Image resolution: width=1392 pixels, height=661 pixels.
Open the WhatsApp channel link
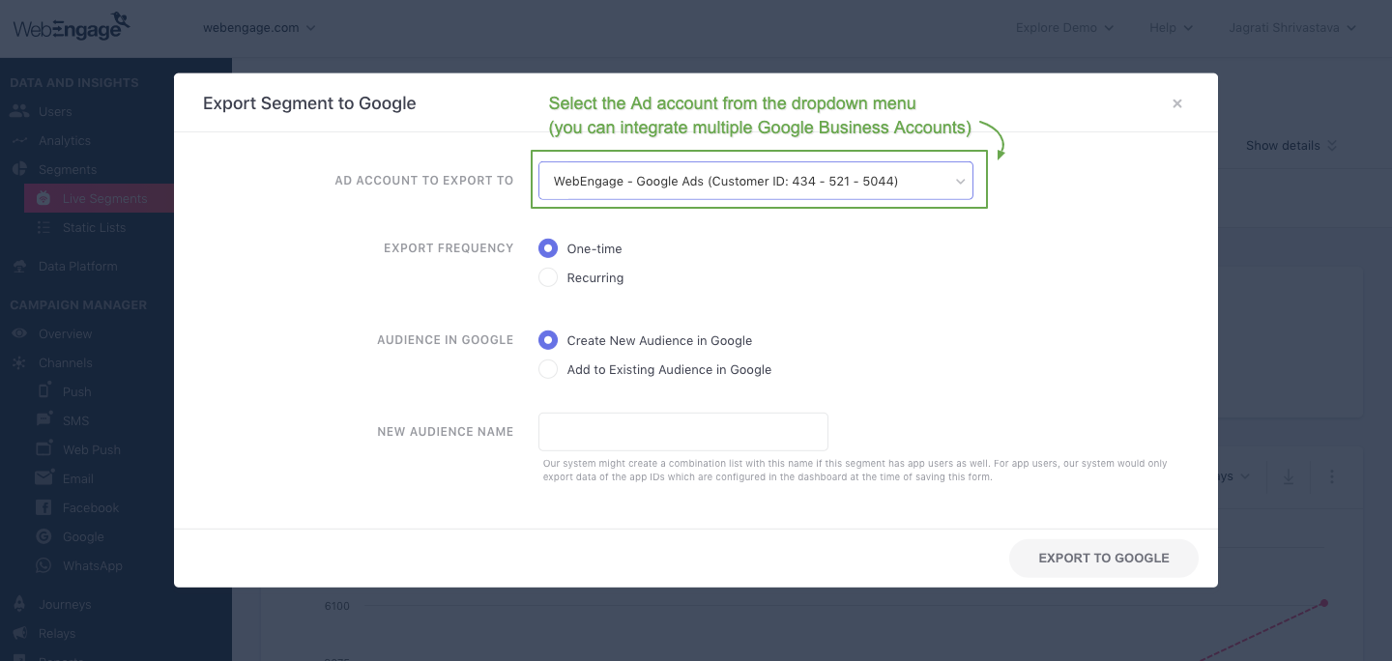[93, 565]
